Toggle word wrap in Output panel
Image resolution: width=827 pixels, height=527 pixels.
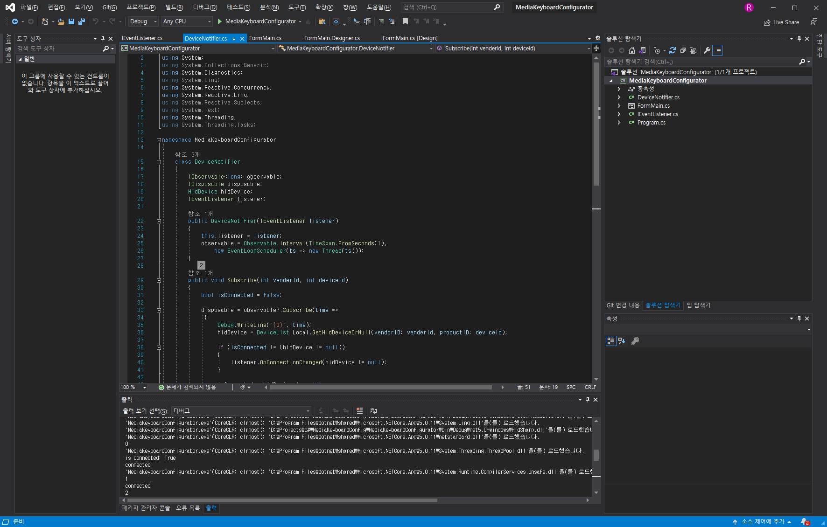[374, 411]
